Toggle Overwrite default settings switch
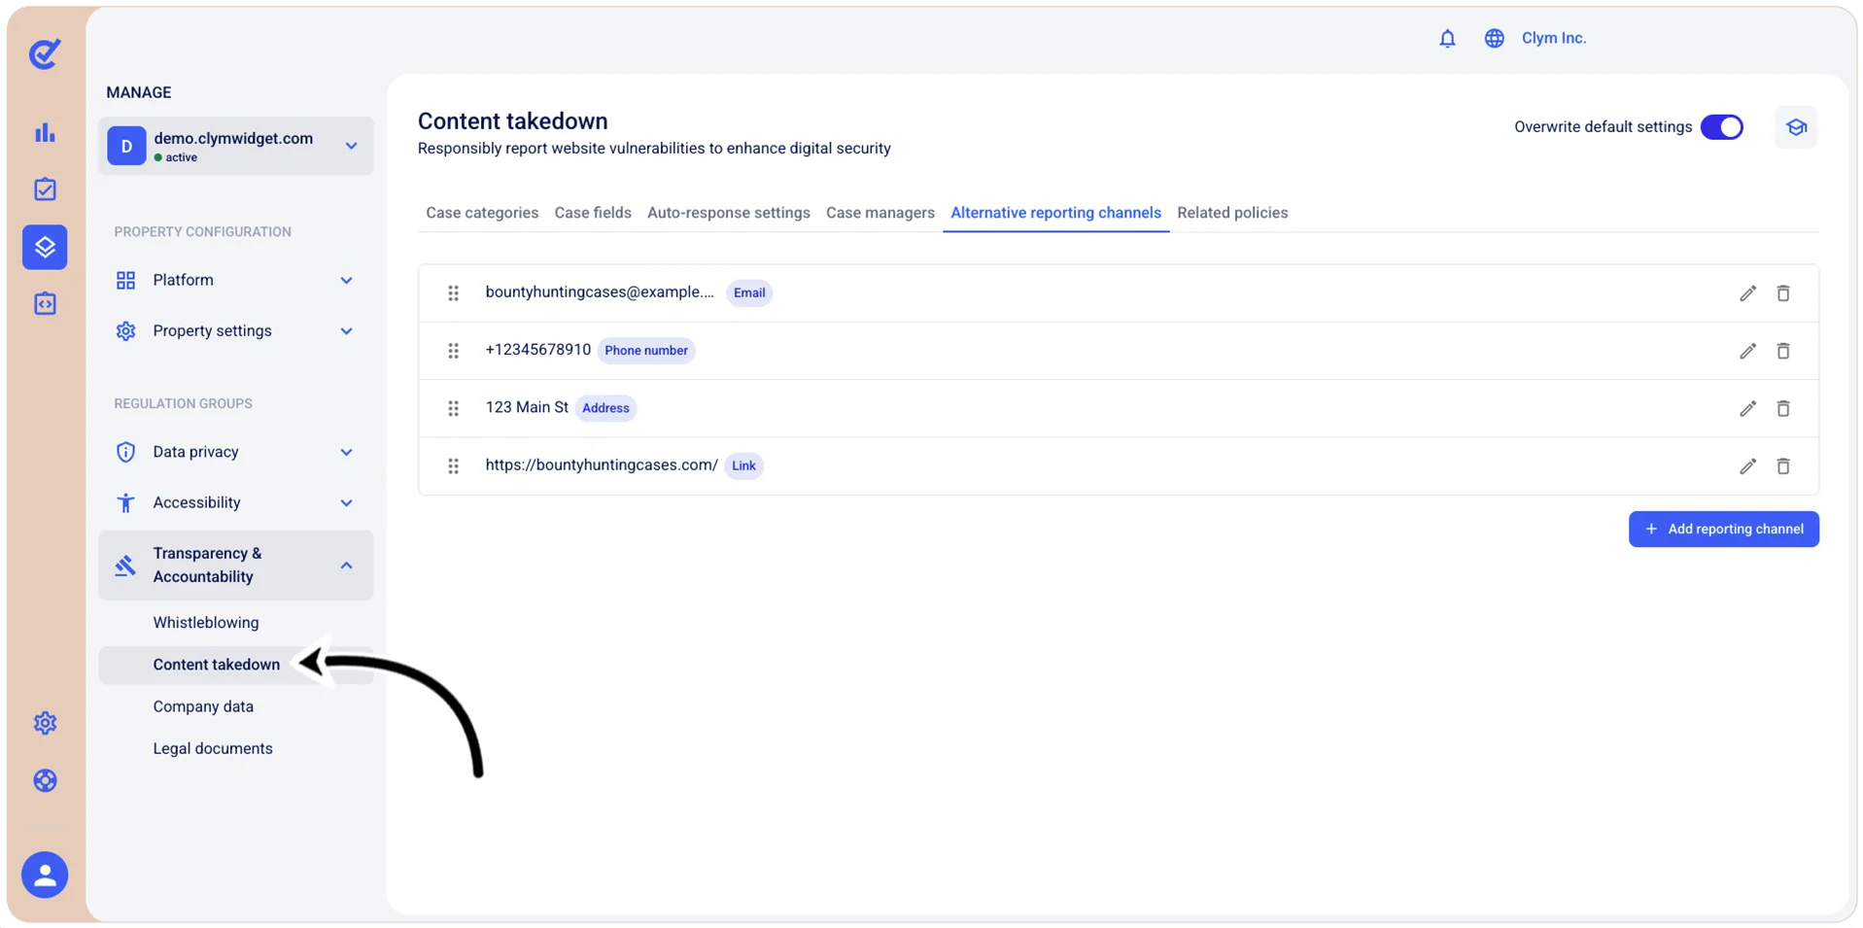1863x928 pixels. (1722, 127)
